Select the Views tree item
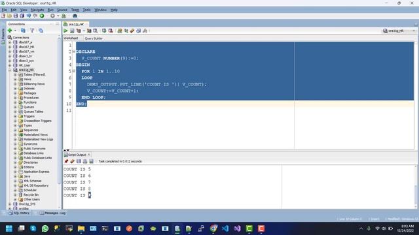 (x=27, y=79)
